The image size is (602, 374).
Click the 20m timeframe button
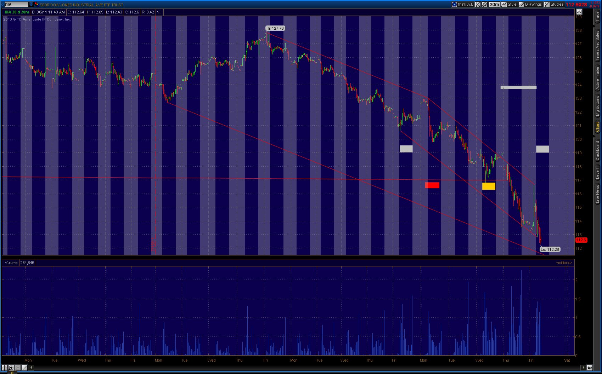(x=494, y=4)
